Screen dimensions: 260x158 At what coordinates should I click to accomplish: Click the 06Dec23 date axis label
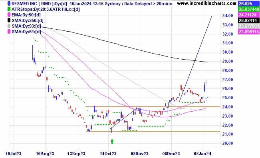(x=171, y=154)
